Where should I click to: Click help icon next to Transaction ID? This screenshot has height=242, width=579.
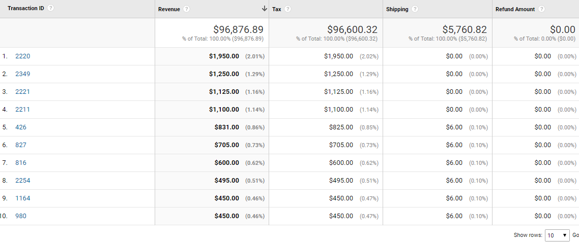pos(51,8)
